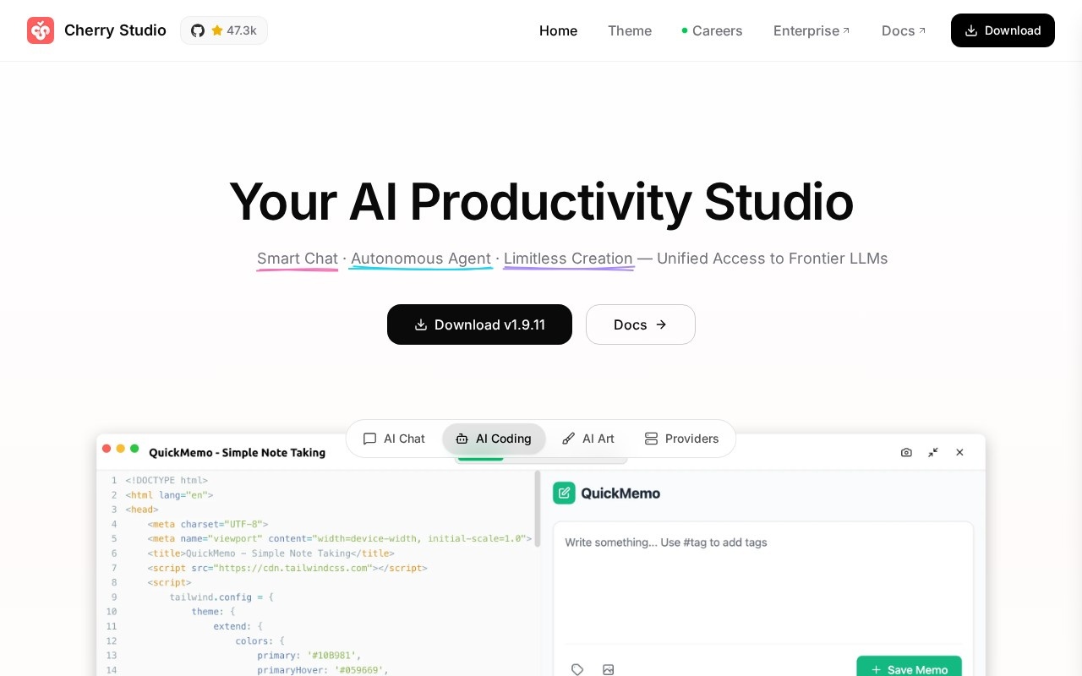Open the GitHub 47.3k stars badge

click(224, 30)
